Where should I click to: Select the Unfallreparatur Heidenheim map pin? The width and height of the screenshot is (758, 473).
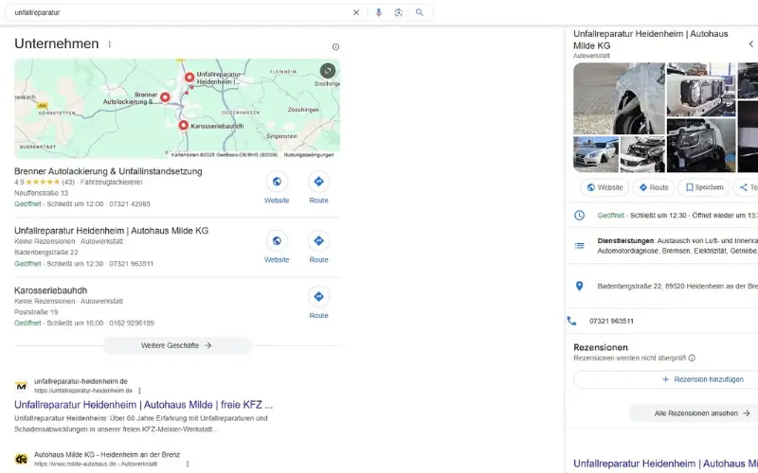point(189,78)
